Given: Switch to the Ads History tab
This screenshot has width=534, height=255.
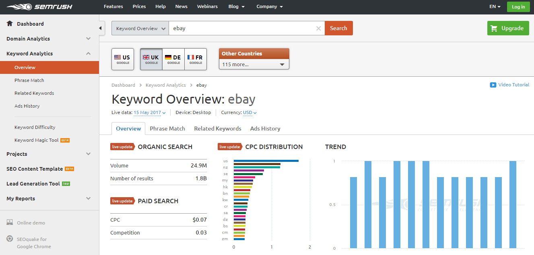Looking at the screenshot, I should [265, 129].
